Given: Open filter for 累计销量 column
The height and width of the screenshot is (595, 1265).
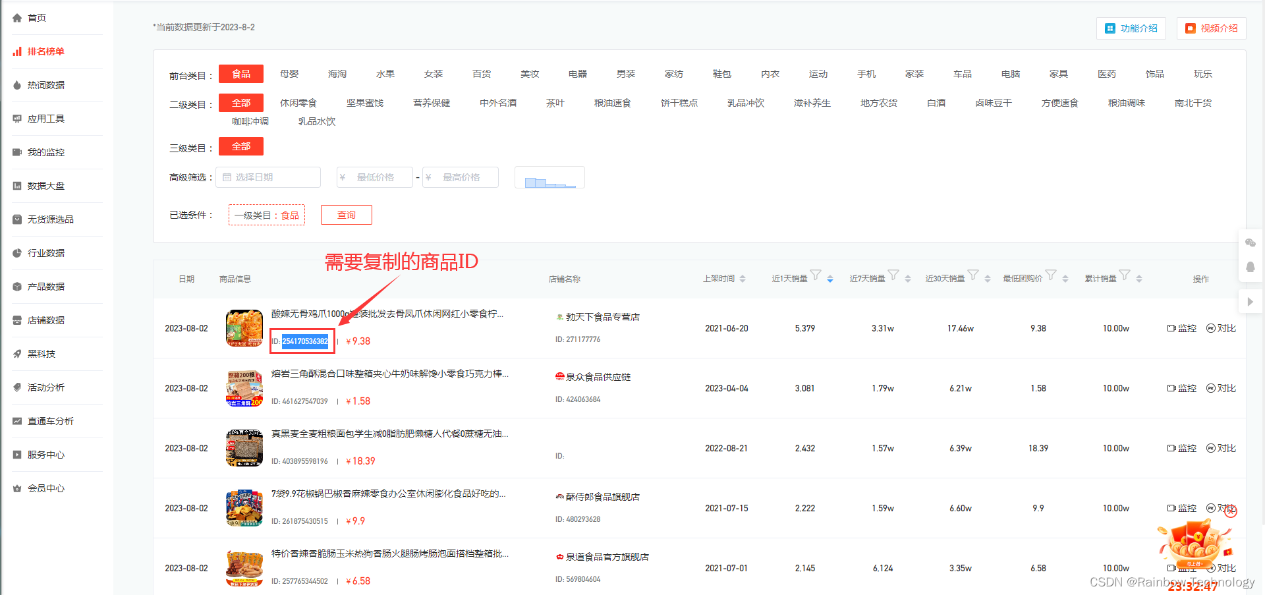Looking at the screenshot, I should tap(1125, 275).
